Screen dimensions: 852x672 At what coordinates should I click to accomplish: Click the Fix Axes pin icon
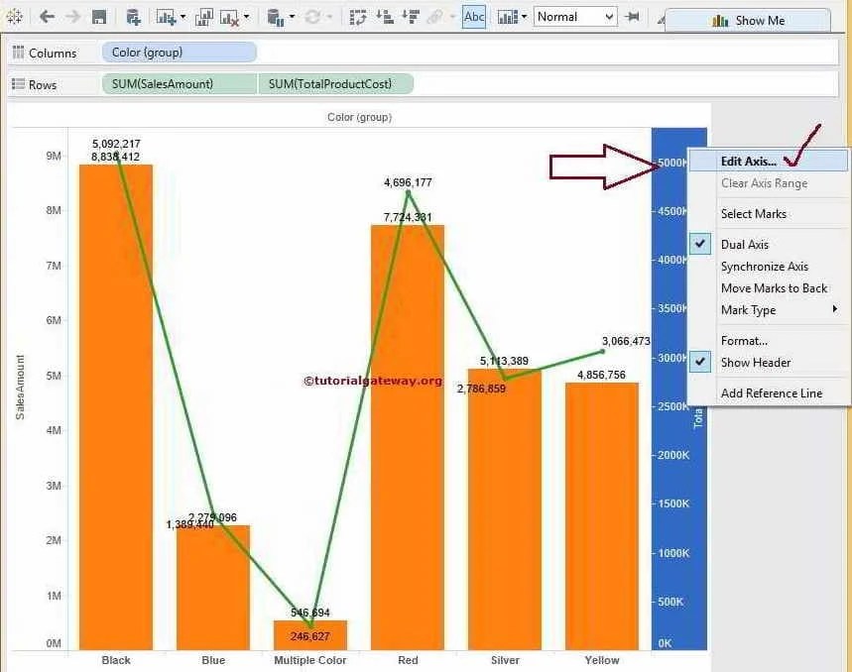click(x=632, y=17)
